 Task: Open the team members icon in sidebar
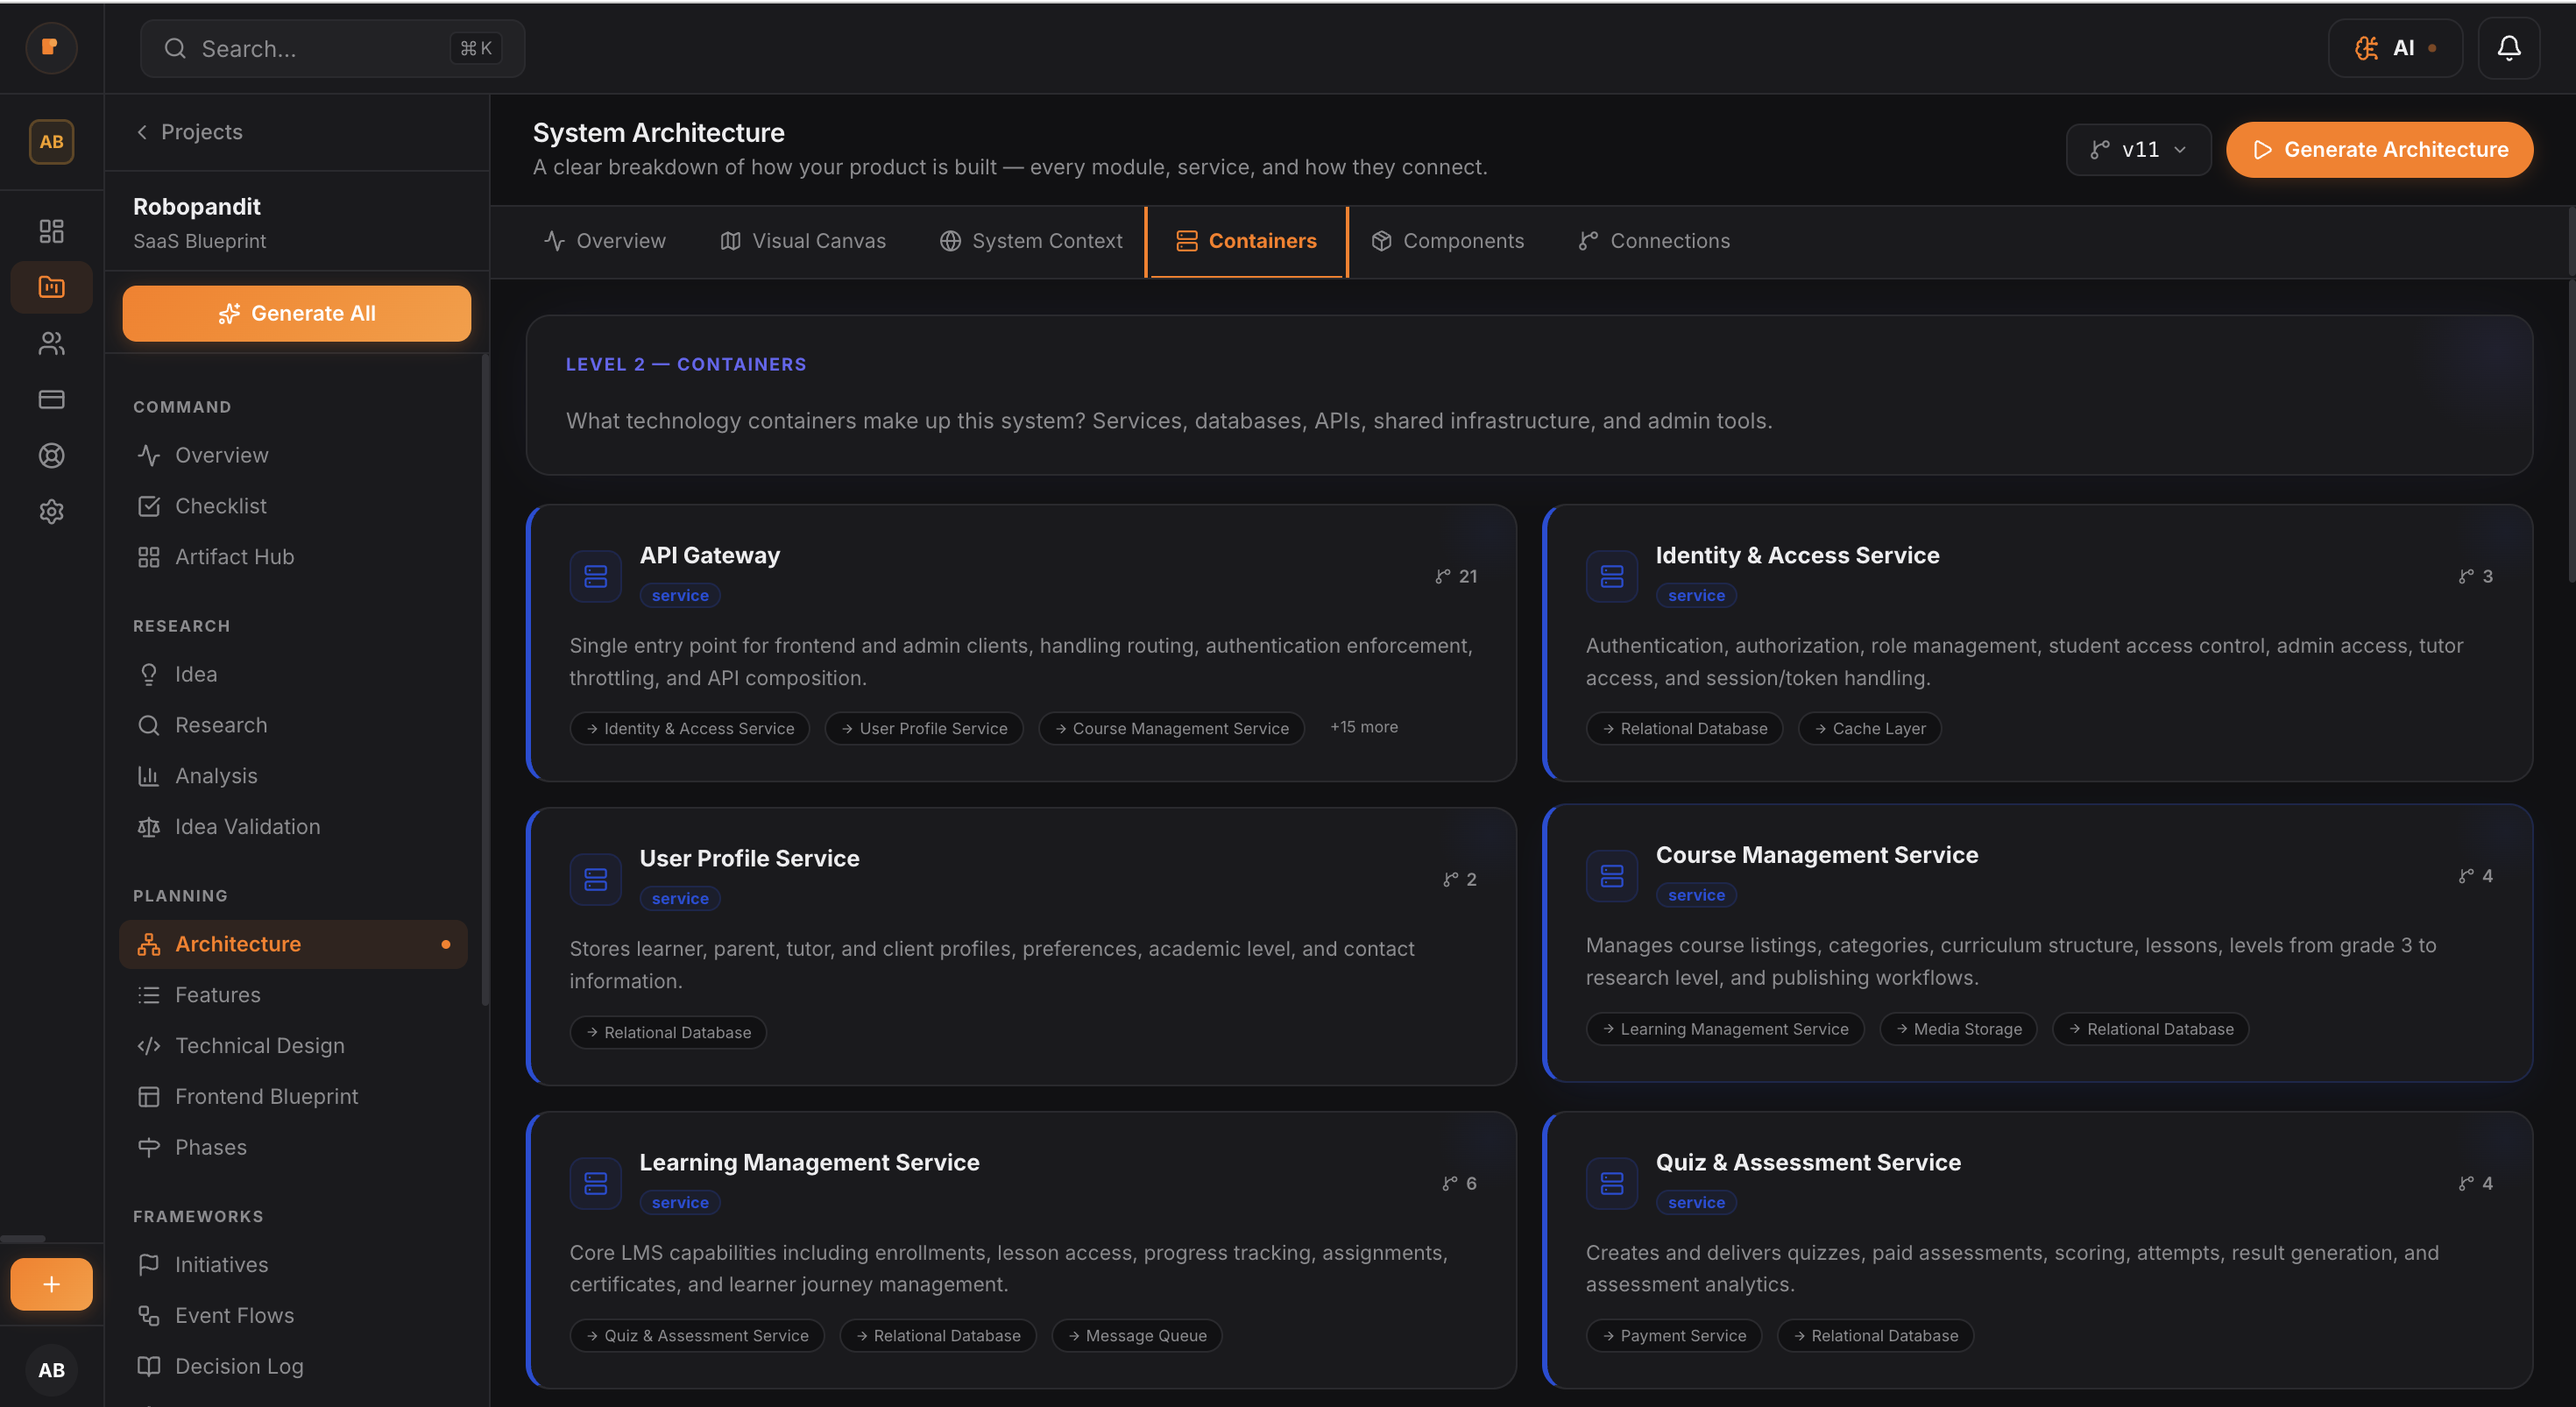51,343
